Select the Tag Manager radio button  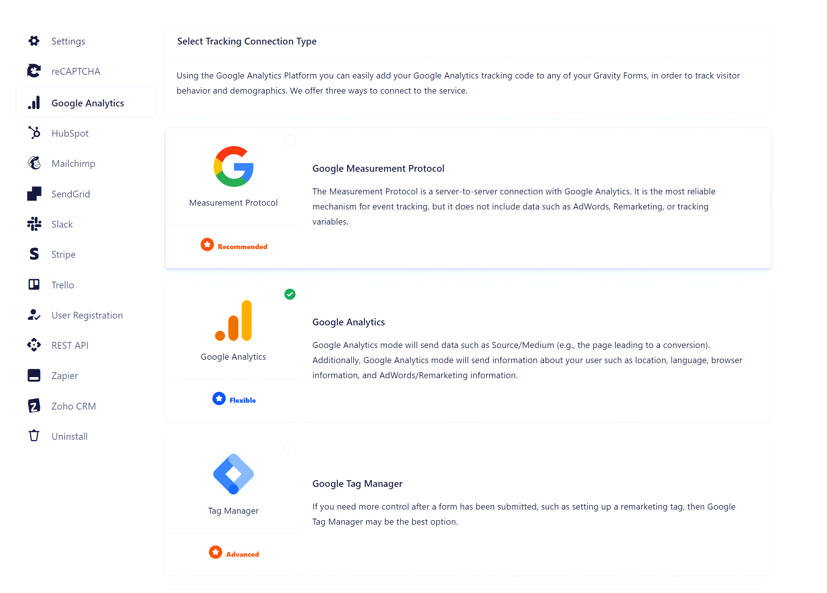(x=290, y=448)
